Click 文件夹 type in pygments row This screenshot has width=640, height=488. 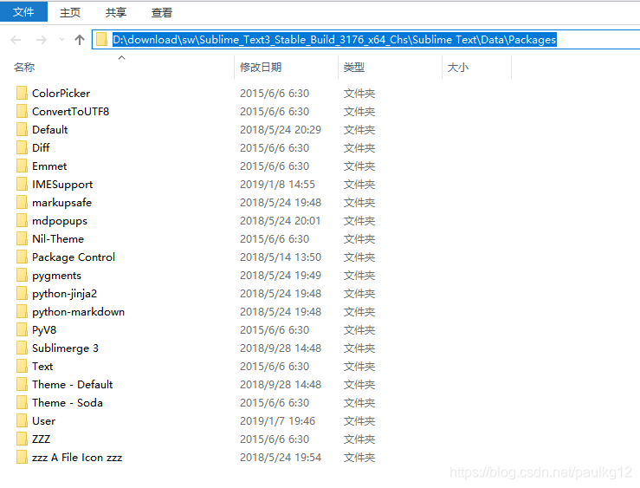tap(359, 276)
